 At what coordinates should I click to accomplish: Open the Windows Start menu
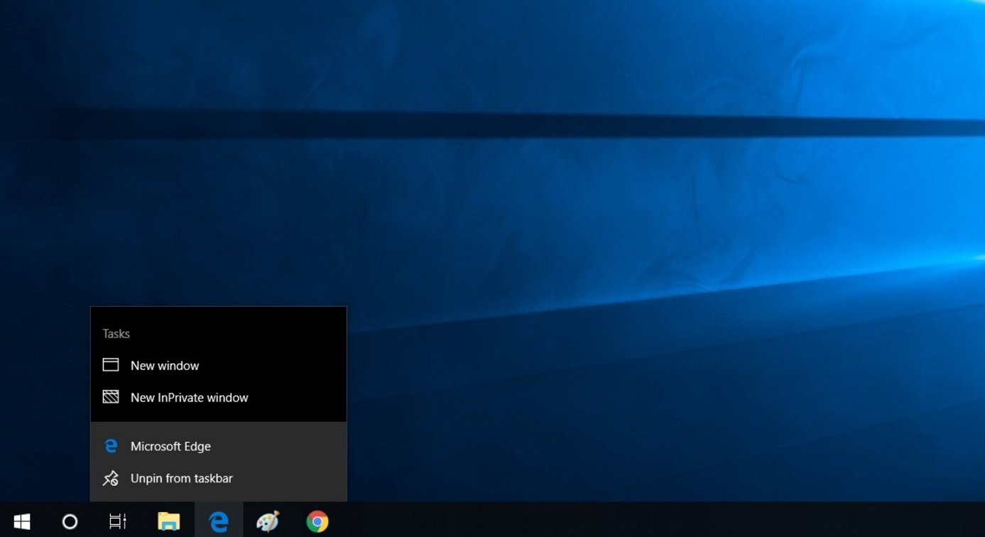click(x=22, y=521)
